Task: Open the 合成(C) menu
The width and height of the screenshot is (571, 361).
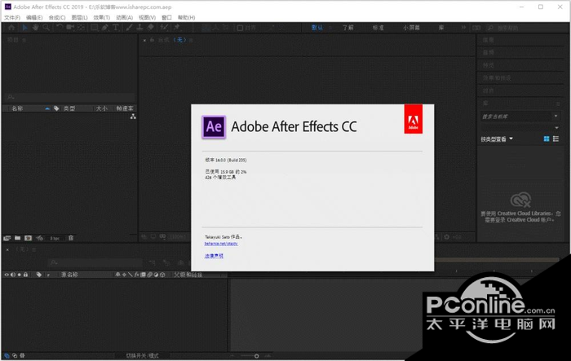Action: [x=57, y=17]
